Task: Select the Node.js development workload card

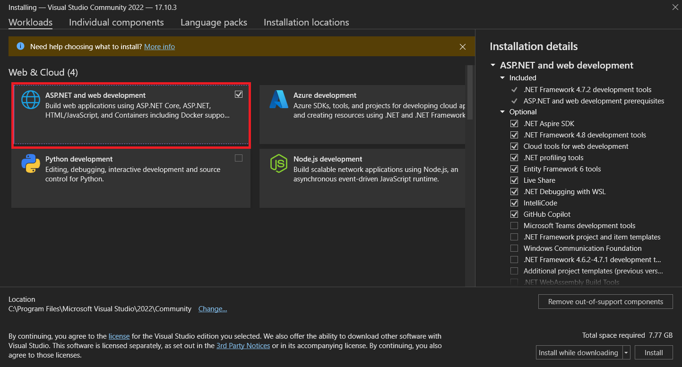Action: point(363,178)
